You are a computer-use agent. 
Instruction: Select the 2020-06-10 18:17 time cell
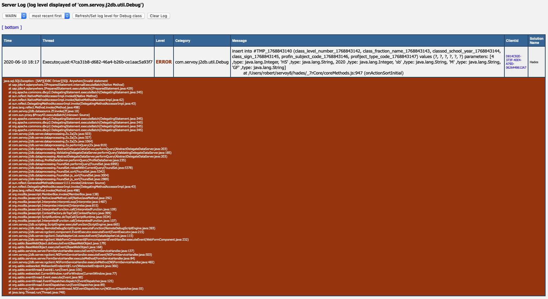click(x=21, y=62)
